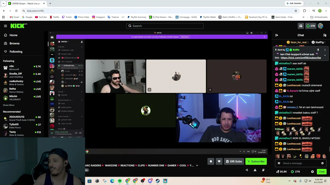Open the Instagram bookmark
The height and width of the screenshot is (185, 330).
click(x=98, y=17)
